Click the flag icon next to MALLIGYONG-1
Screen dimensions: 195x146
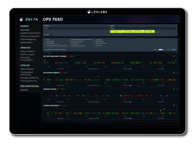click(x=60, y=73)
